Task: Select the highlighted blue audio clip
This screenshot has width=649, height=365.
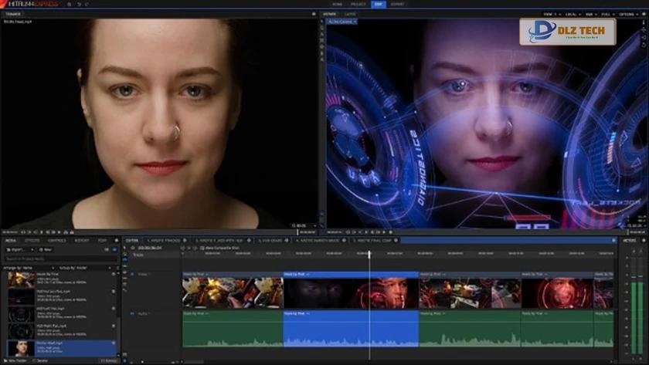Action: pos(351,329)
